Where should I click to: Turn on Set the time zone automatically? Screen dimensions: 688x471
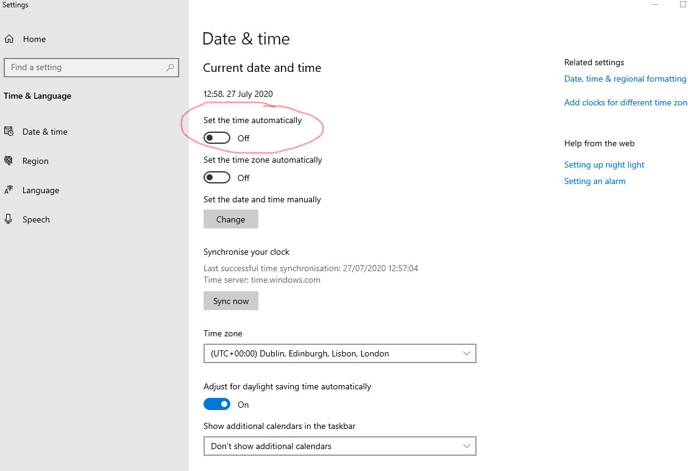(x=216, y=177)
